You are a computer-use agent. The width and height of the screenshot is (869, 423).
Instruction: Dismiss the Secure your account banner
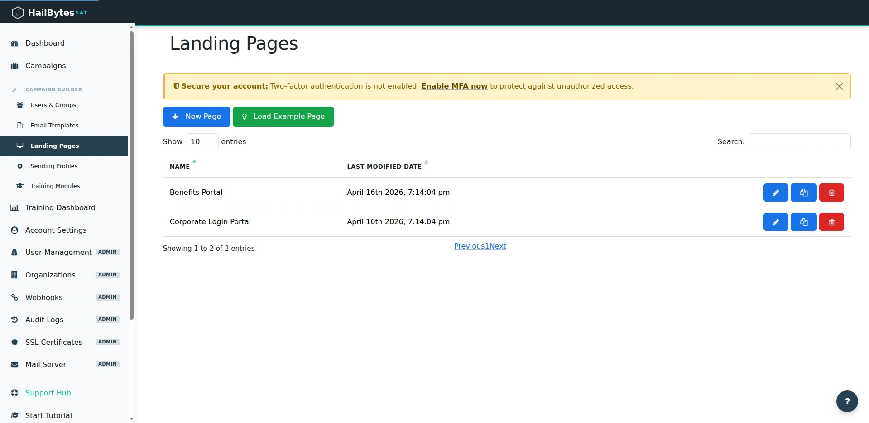pos(839,86)
